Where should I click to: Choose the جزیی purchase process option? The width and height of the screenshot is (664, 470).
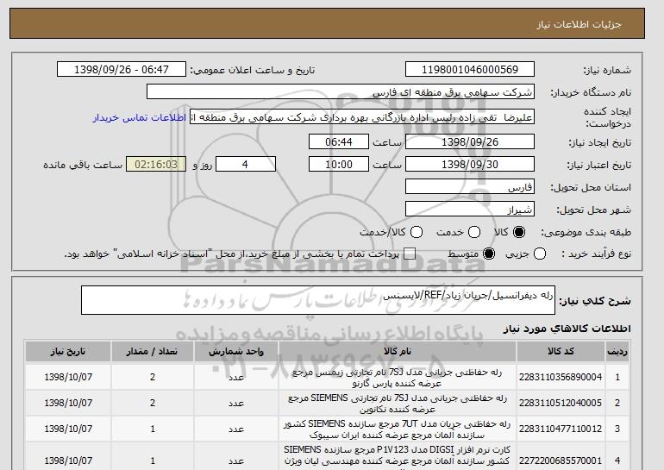pos(540,254)
